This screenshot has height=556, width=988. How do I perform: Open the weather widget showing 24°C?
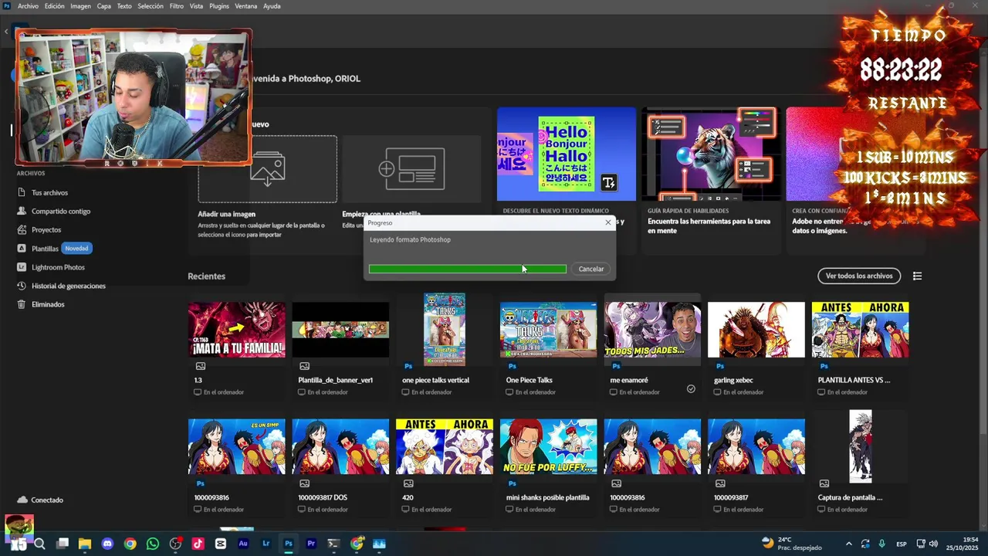pos(792,544)
